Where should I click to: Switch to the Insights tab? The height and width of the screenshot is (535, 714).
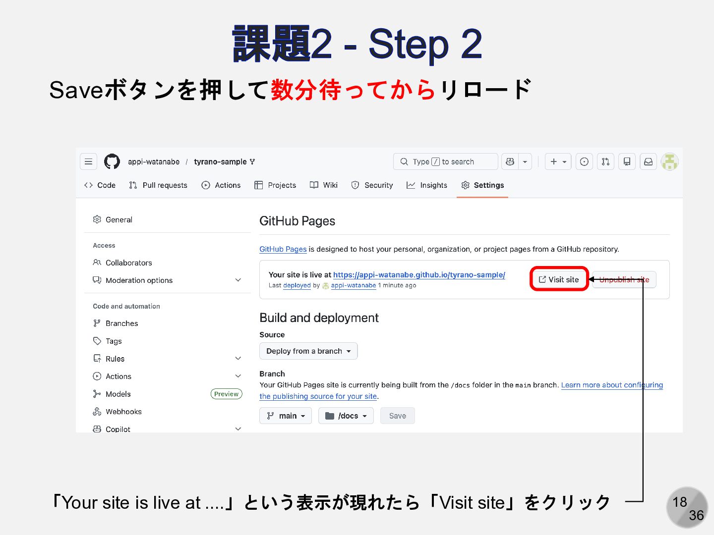[x=427, y=185]
